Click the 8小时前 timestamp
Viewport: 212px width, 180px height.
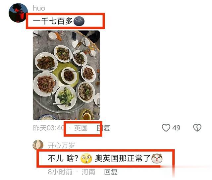[60, 172]
